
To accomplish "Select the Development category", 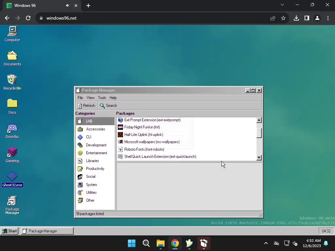I will 95,145.
